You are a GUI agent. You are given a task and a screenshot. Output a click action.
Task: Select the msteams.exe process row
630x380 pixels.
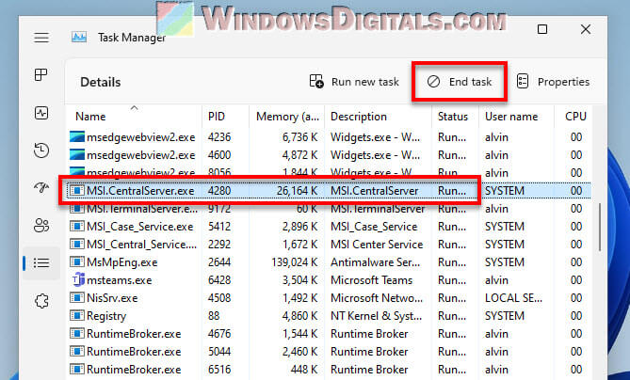(x=329, y=280)
